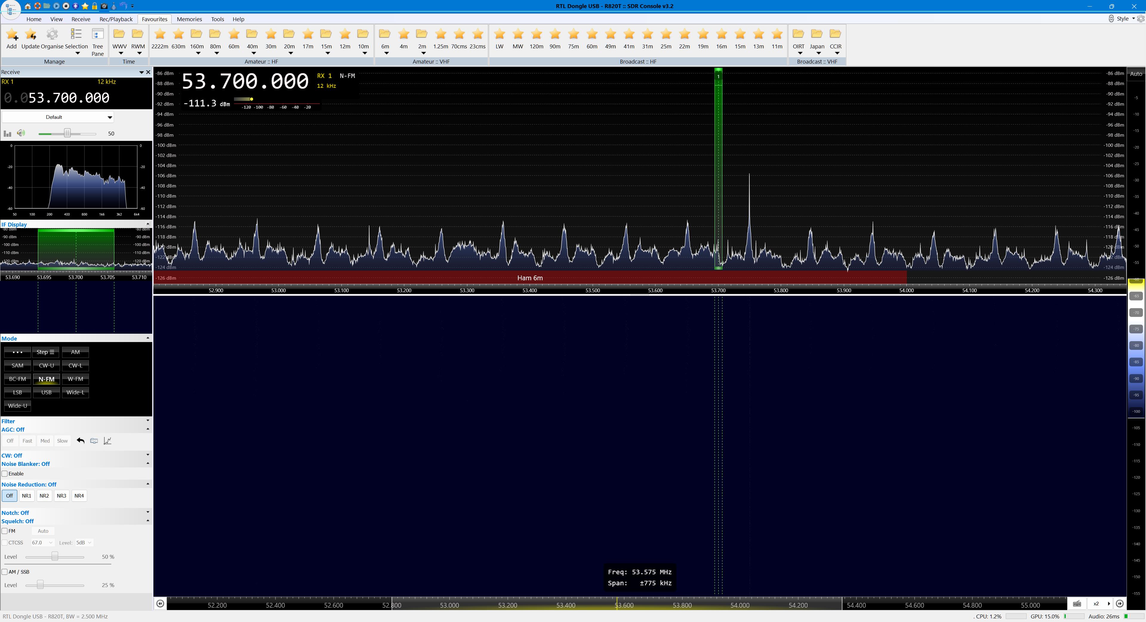Viewport: 1146px width, 622px height.
Task: Click the volume slider handle
Action: (67, 133)
